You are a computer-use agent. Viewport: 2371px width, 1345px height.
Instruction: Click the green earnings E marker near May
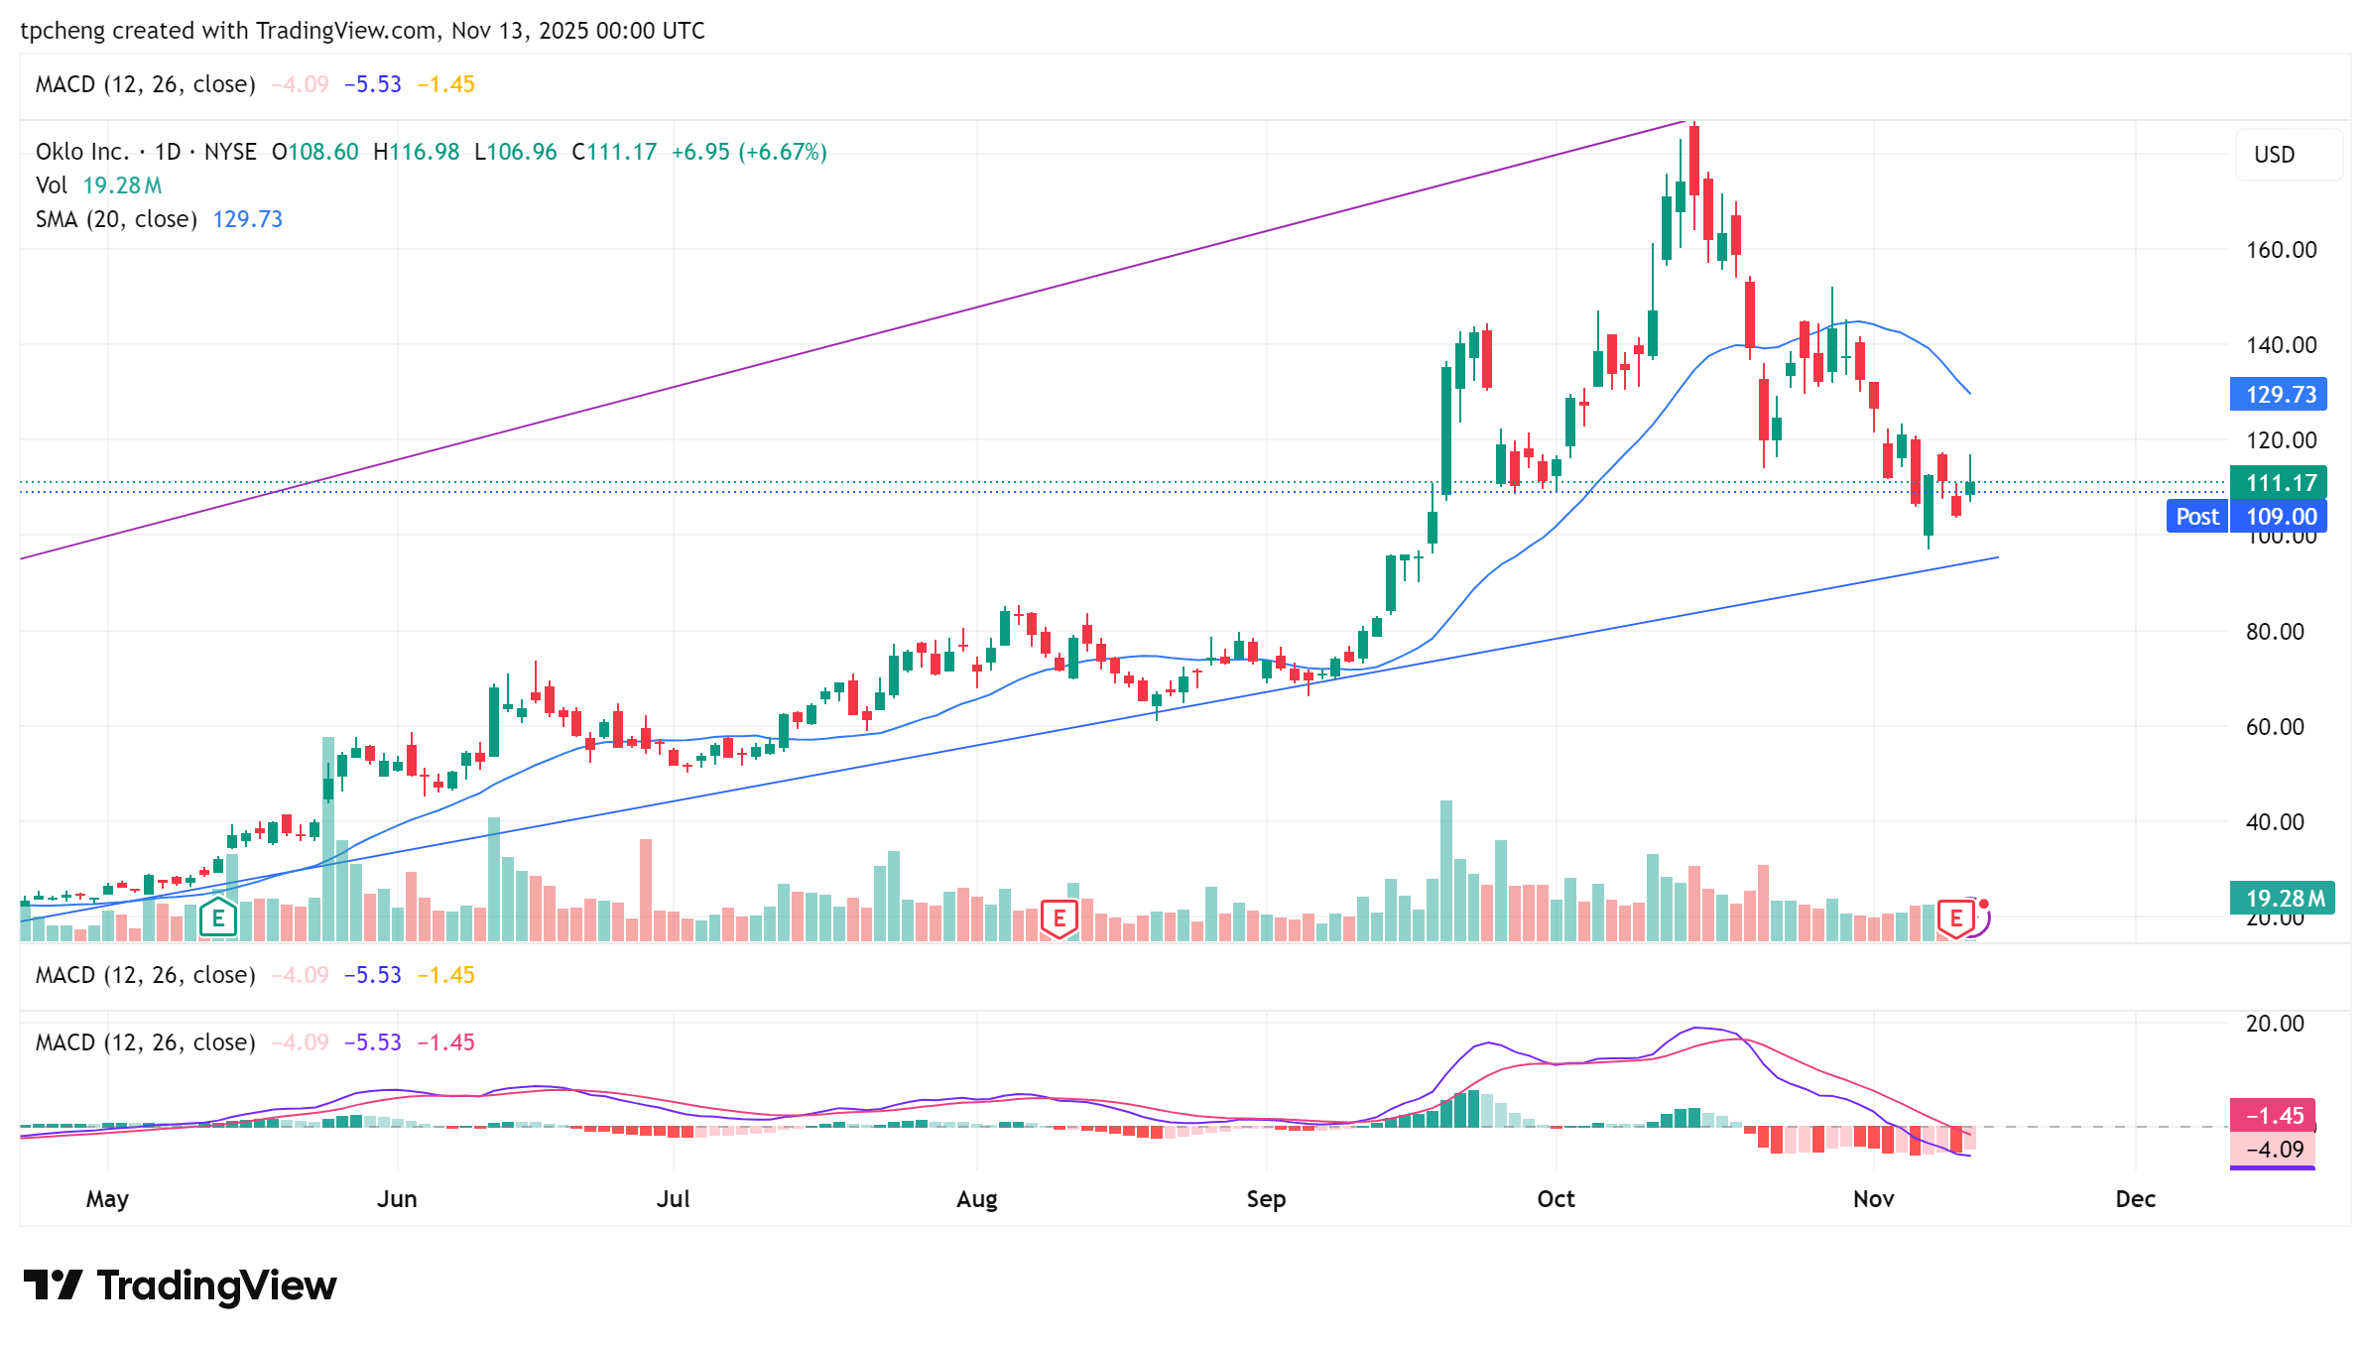(x=217, y=917)
